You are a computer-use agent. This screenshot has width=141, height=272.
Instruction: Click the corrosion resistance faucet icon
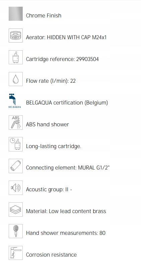coord(16,253)
